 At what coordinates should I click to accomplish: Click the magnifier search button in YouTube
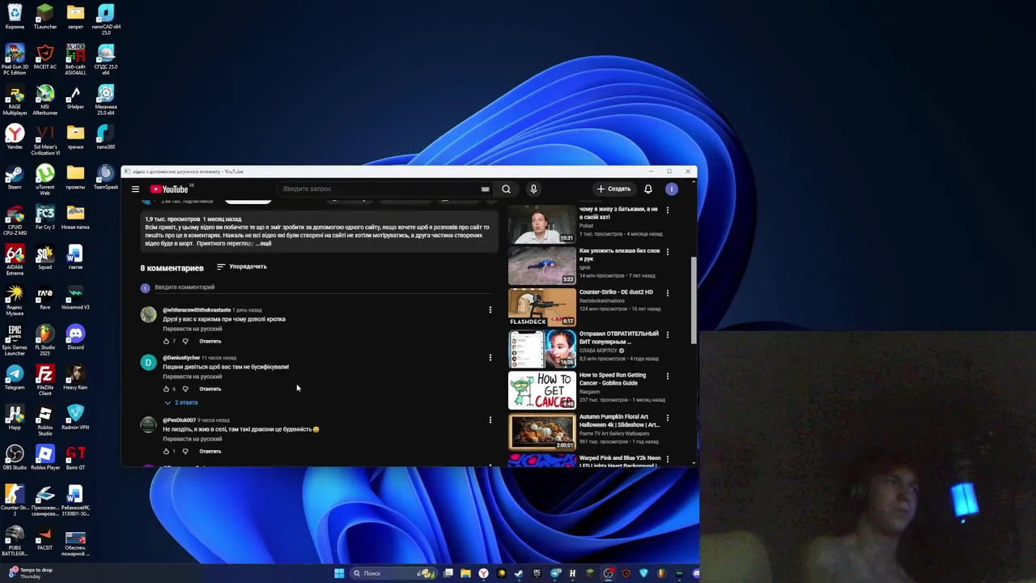506,189
